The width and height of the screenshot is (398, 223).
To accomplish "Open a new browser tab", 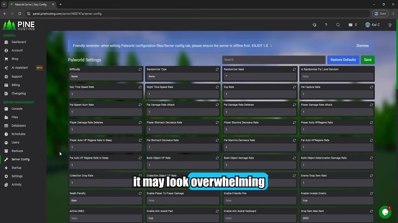I will pyautogui.click(x=60, y=4).
